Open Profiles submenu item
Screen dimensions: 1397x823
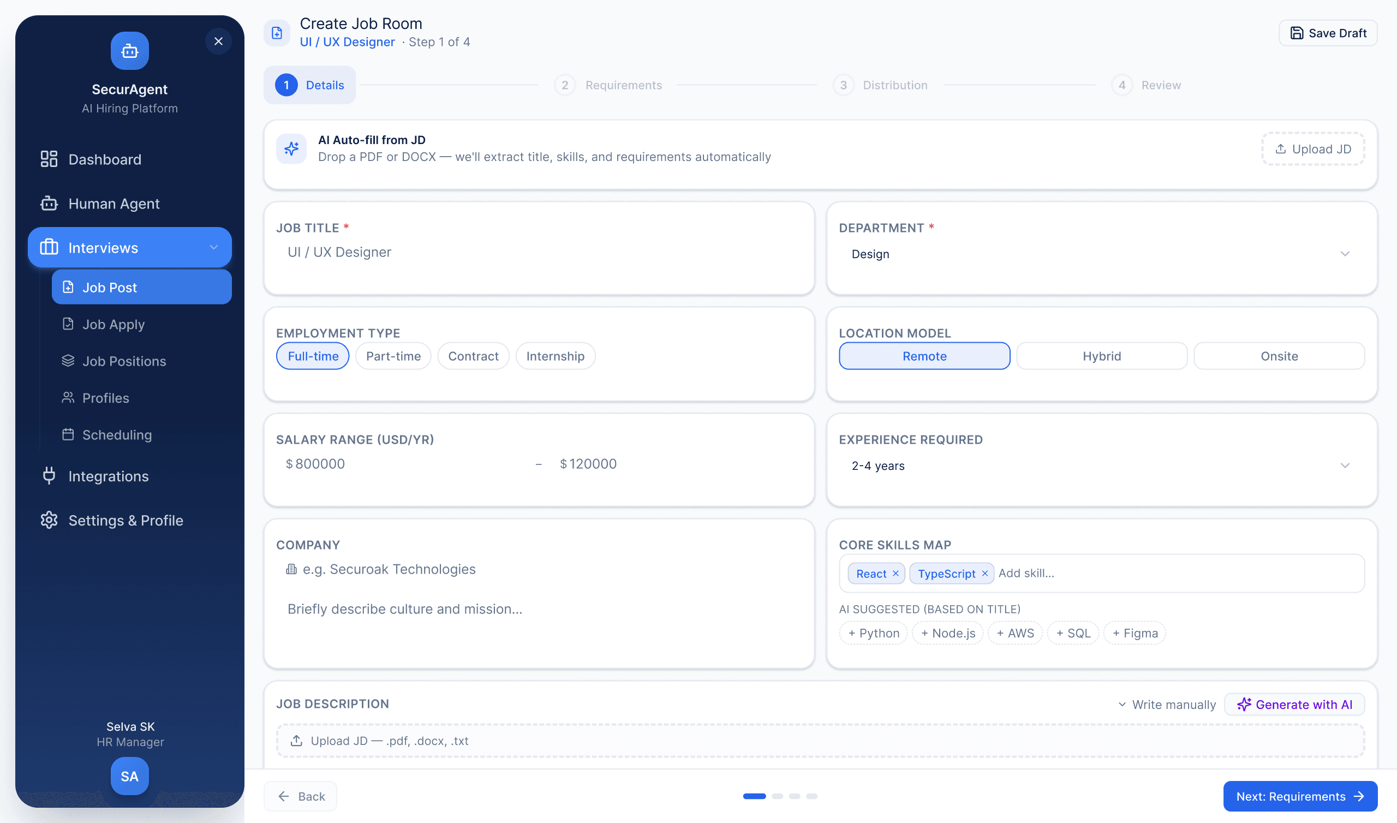coord(142,398)
